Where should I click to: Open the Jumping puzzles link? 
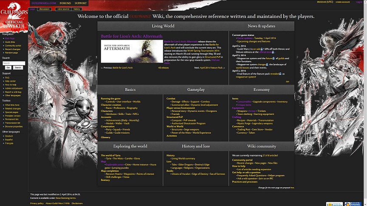pyautogui.click(x=120, y=168)
